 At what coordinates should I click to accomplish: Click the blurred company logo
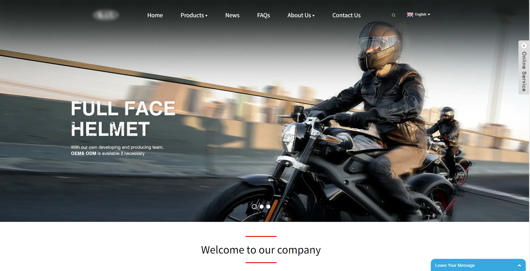pos(106,15)
